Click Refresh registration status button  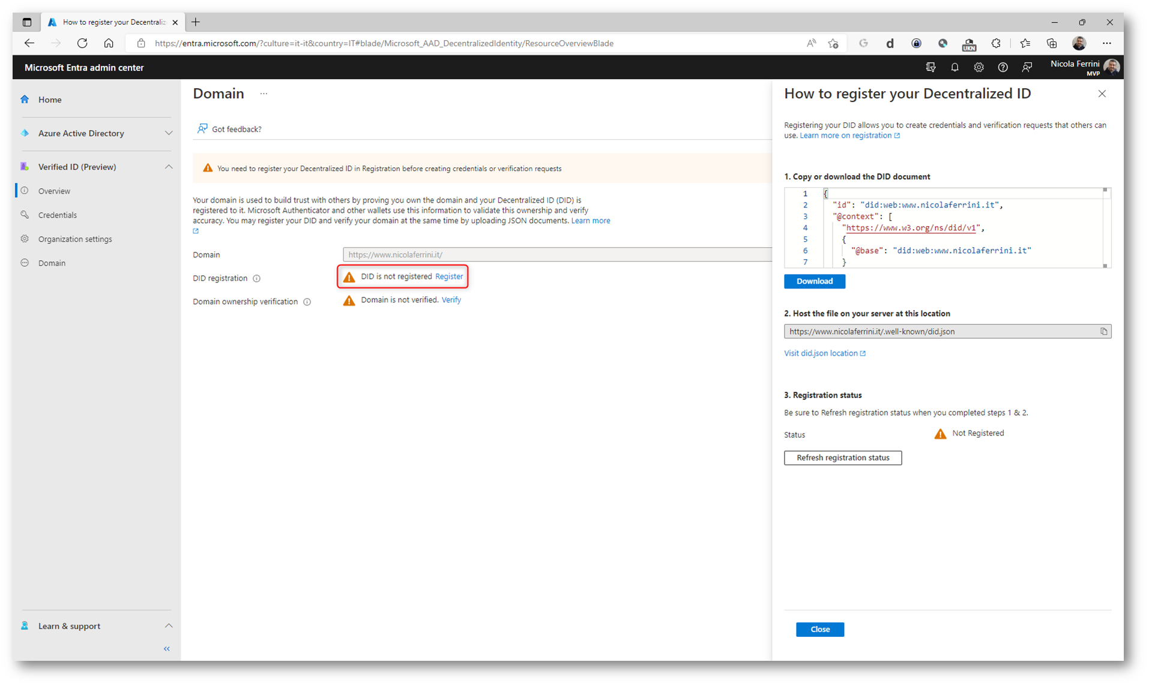click(842, 458)
